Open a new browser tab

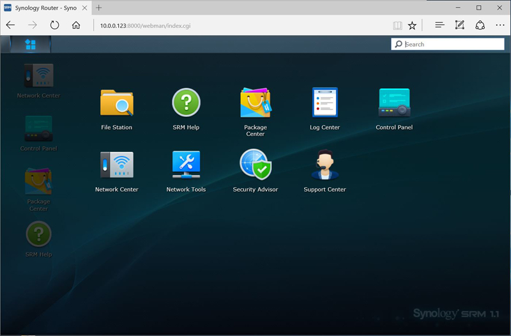coord(99,8)
